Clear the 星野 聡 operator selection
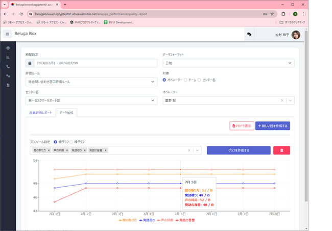The image size is (332, 231). [283, 100]
